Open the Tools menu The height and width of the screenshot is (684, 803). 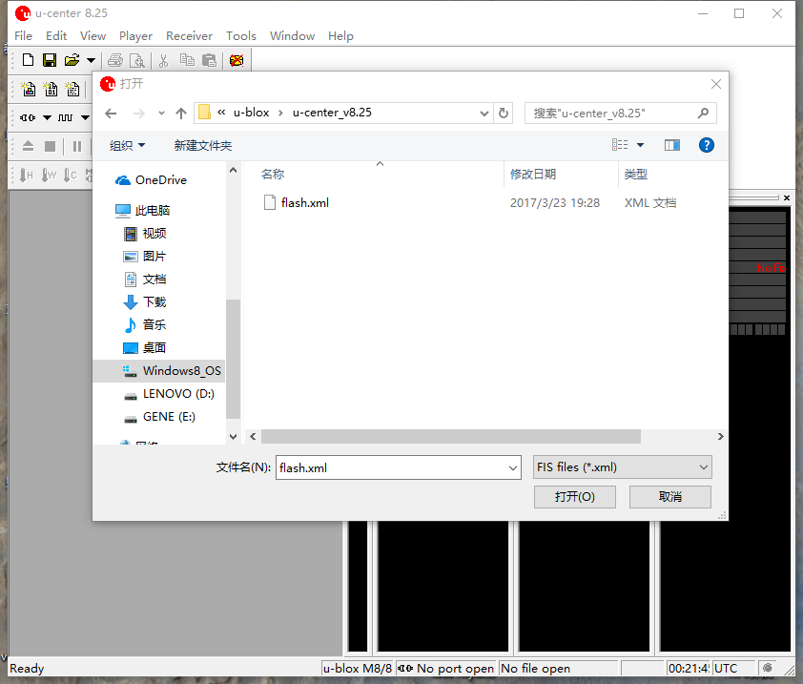(x=240, y=35)
